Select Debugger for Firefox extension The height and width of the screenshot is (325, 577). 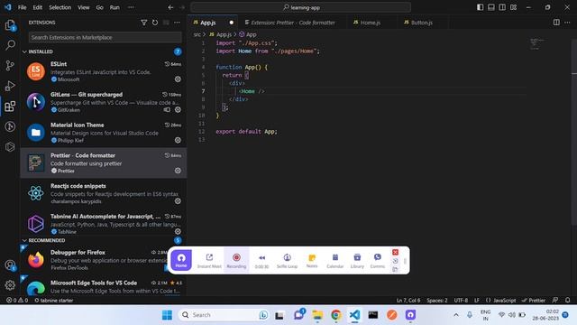click(104, 259)
